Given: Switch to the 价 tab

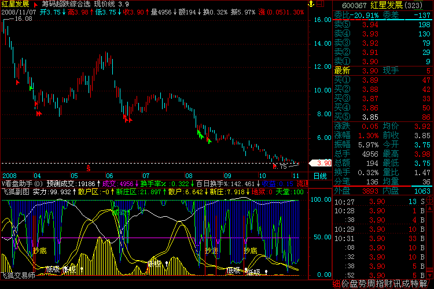Looking at the screenshot, I should (x=345, y=284).
